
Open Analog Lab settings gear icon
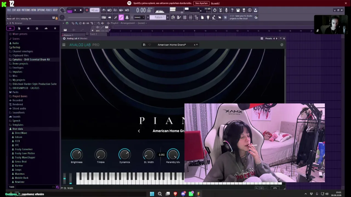pos(282,45)
